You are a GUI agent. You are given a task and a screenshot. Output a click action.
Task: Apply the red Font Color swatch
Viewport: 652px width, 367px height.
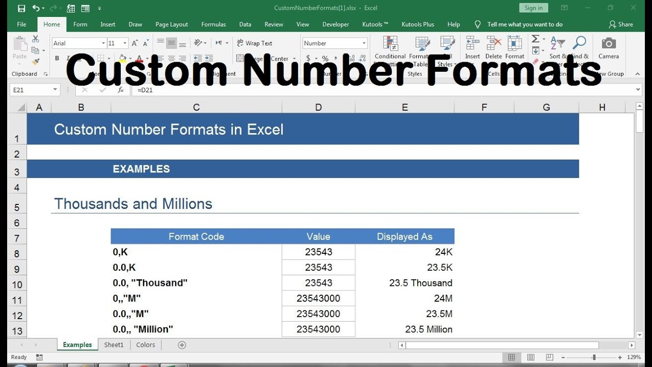[x=139, y=59]
